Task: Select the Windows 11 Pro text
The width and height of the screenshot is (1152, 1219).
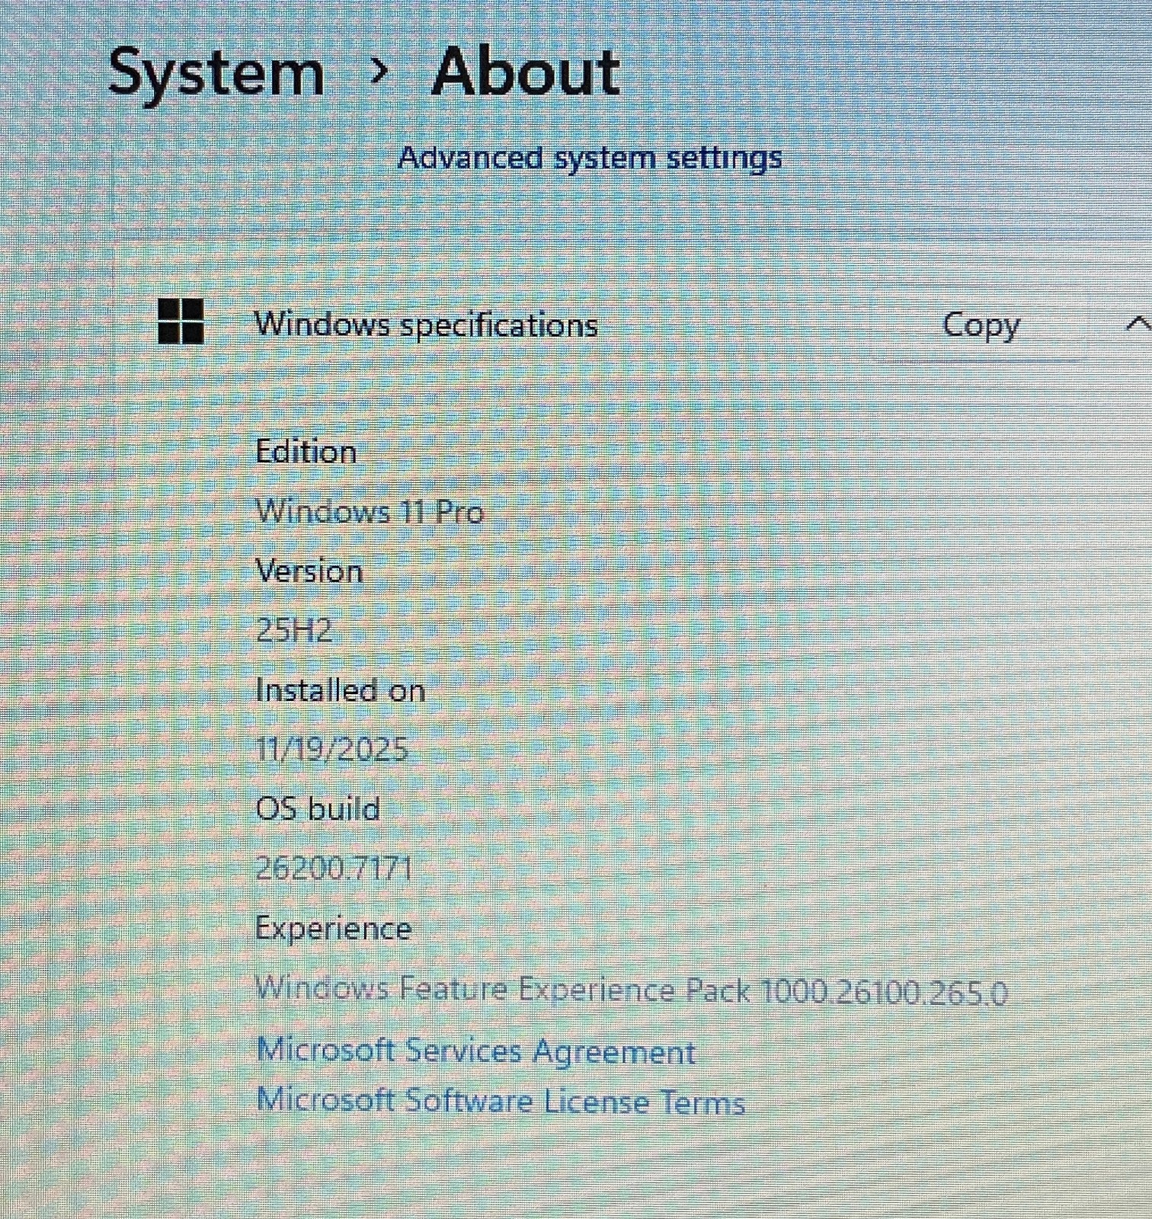Action: click(x=370, y=511)
